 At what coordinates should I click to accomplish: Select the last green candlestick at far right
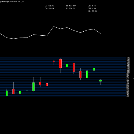click(100, 80)
